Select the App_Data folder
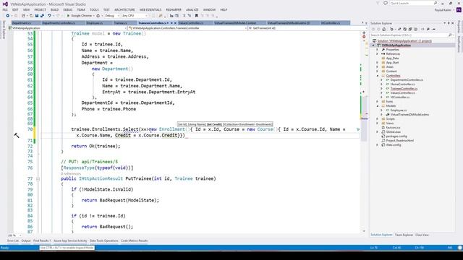The image size is (463, 260). tap(392, 58)
